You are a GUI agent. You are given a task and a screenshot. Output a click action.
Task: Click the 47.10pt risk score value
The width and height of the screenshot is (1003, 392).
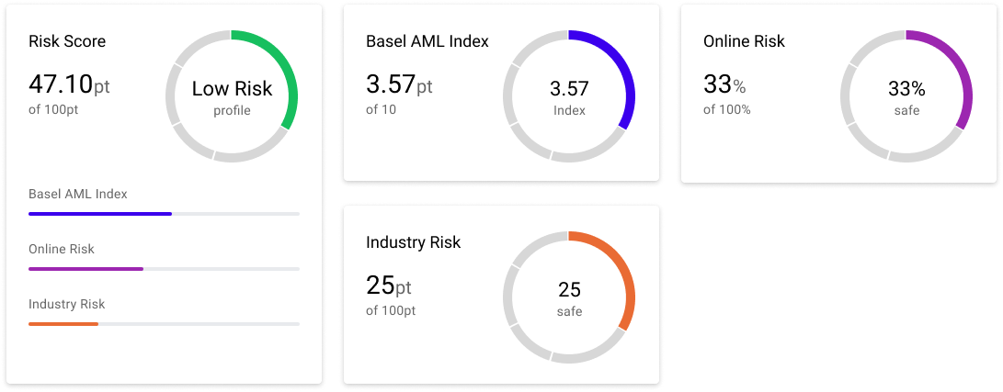coord(69,84)
